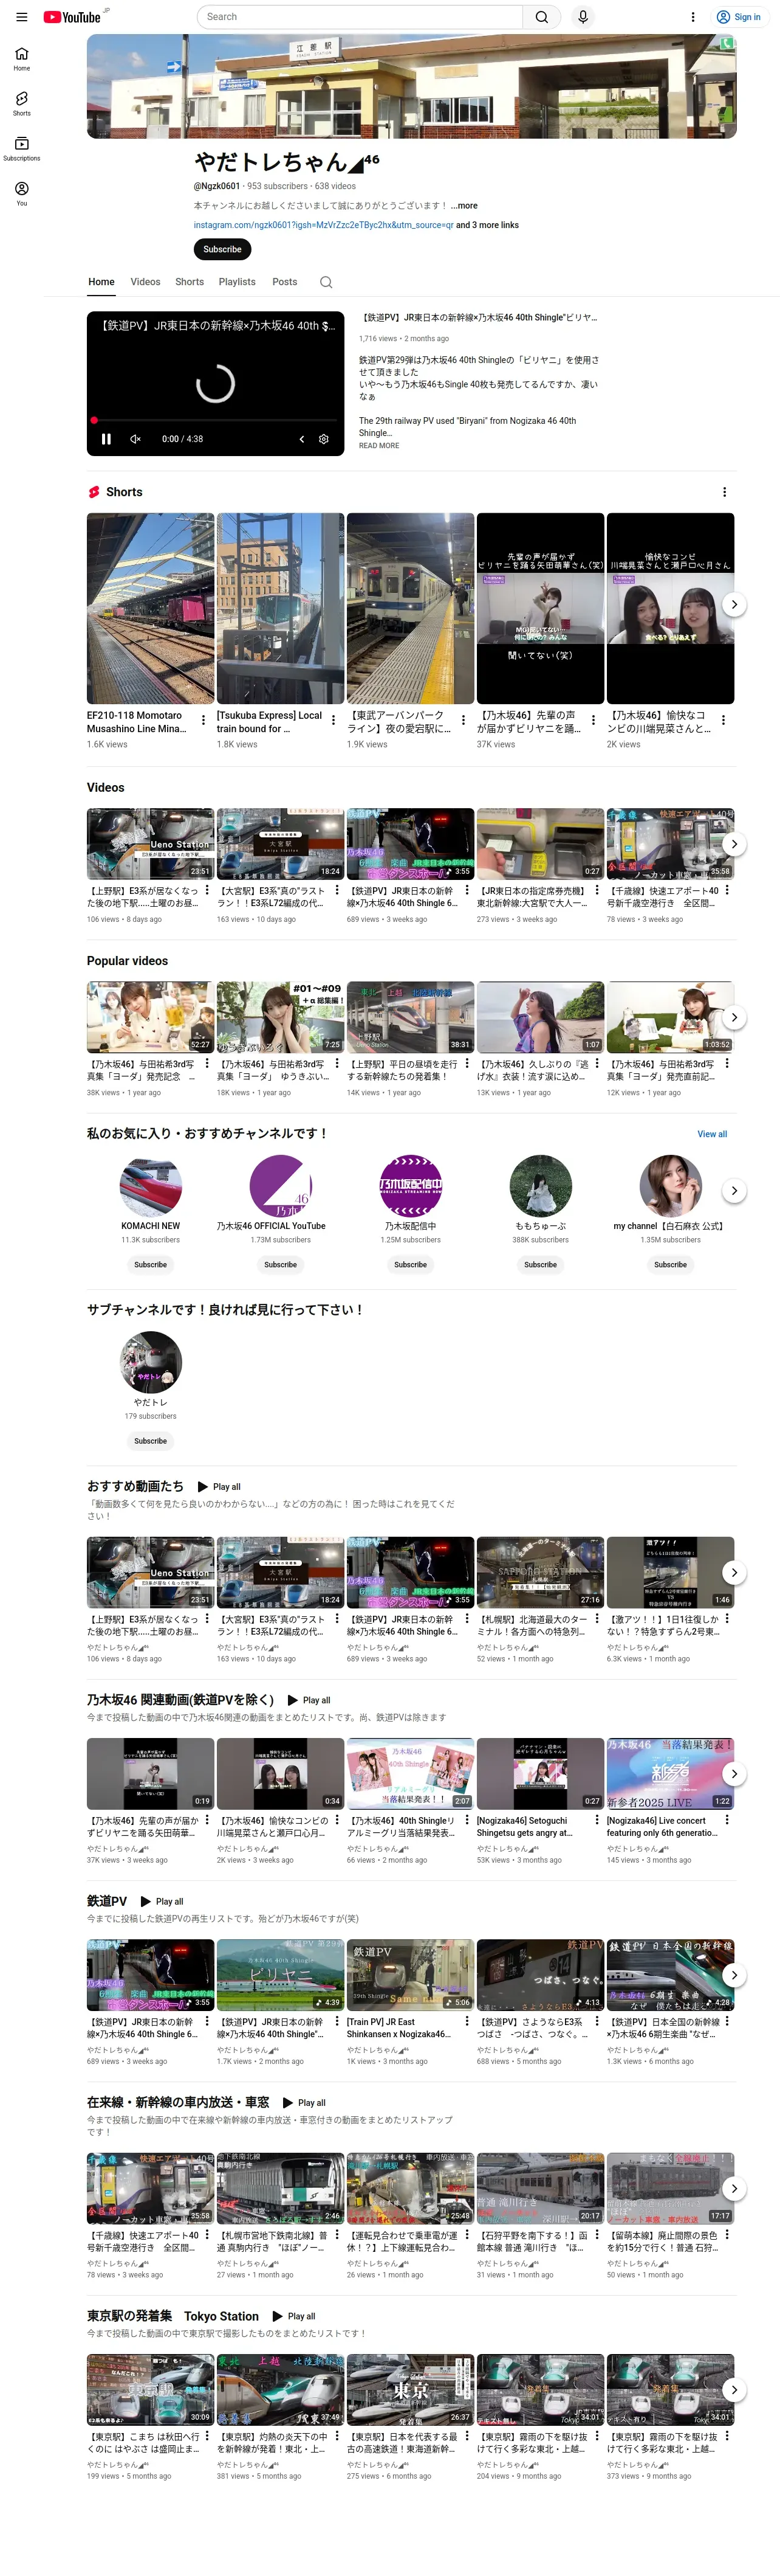
Task: Switch to the Shorts tab
Action: pyautogui.click(x=190, y=282)
